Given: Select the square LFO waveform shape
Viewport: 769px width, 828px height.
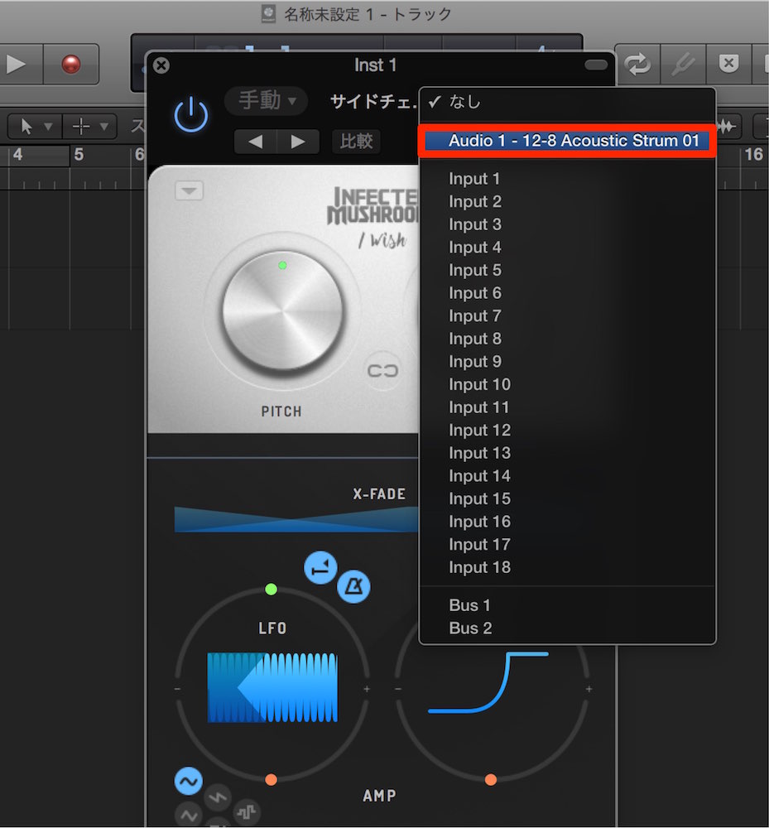Looking at the screenshot, I should [247, 811].
